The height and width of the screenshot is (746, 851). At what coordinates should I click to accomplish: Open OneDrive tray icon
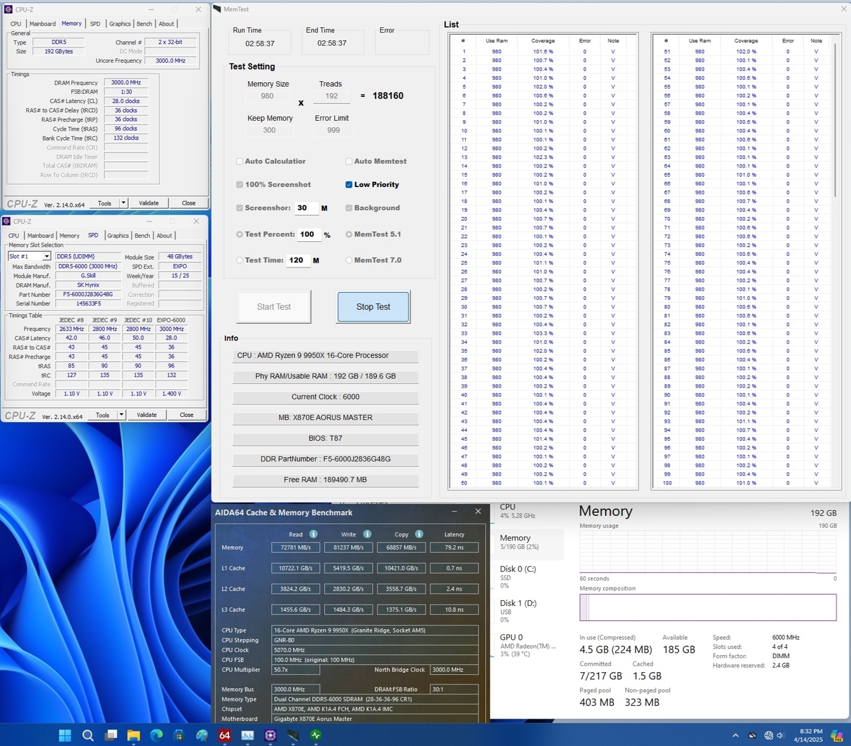click(x=752, y=735)
